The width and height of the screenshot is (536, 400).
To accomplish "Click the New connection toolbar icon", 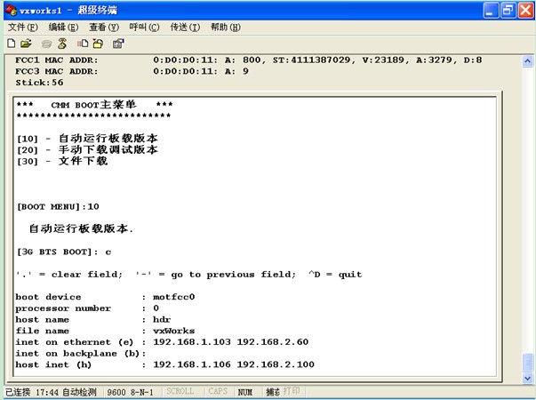I will pos(11,43).
